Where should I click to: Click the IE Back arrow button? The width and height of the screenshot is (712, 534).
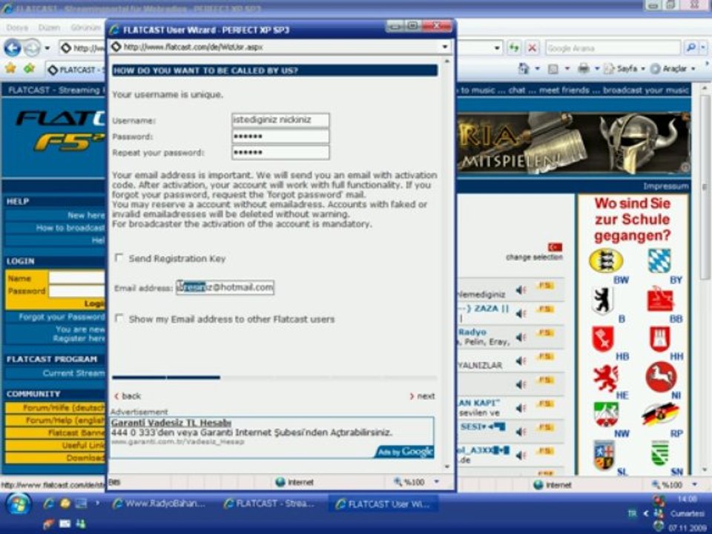tap(13, 47)
